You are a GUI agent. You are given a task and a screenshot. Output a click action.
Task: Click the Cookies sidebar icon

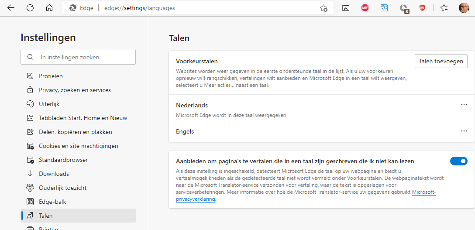click(x=30, y=146)
